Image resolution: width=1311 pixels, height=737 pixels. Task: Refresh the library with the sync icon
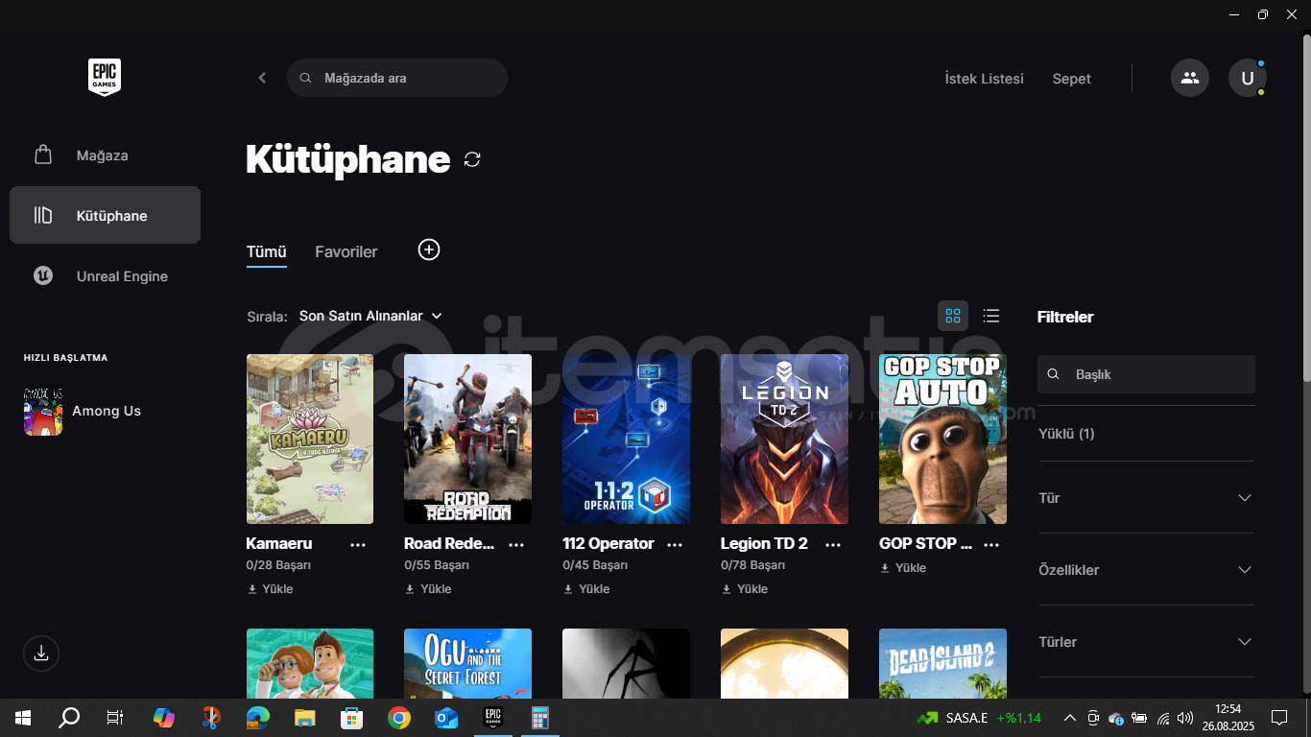(472, 159)
